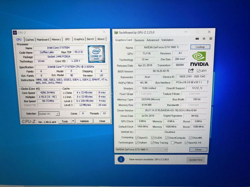250x187 pixels.
Task: Click the Device ID value 10DE 2191
Action: click(x=192, y=77)
